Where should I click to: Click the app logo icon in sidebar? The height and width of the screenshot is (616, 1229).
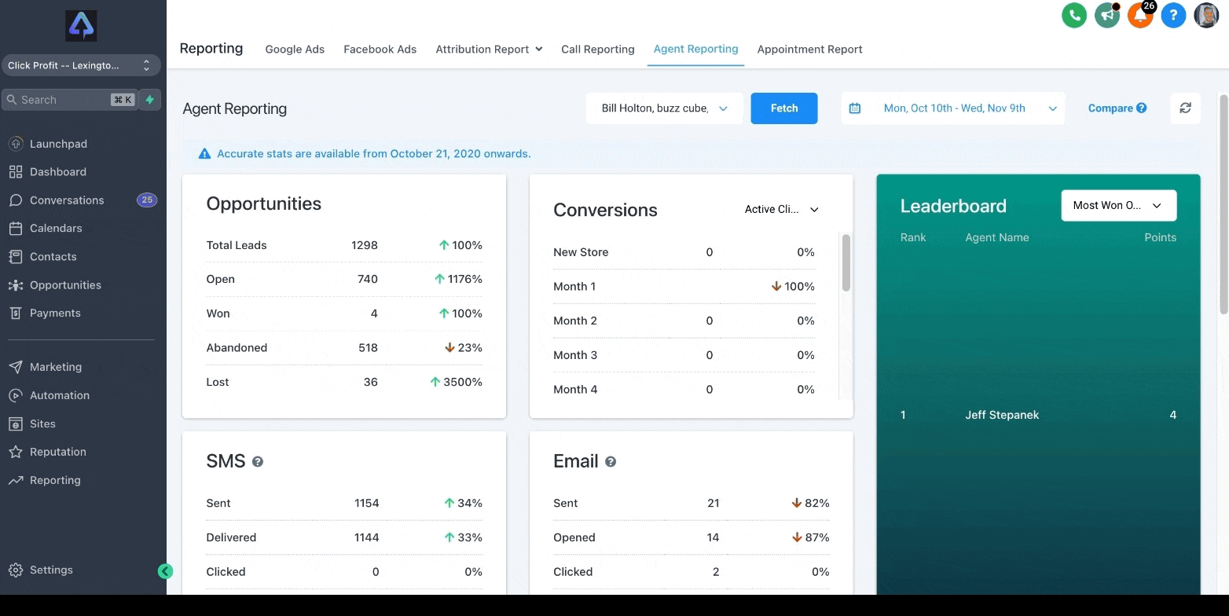click(80, 26)
